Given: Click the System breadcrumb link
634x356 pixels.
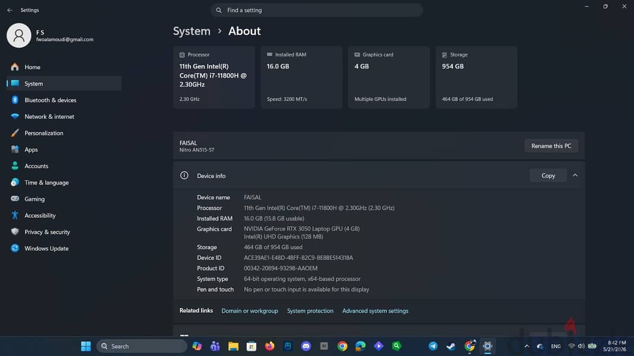Looking at the screenshot, I should [x=192, y=31].
